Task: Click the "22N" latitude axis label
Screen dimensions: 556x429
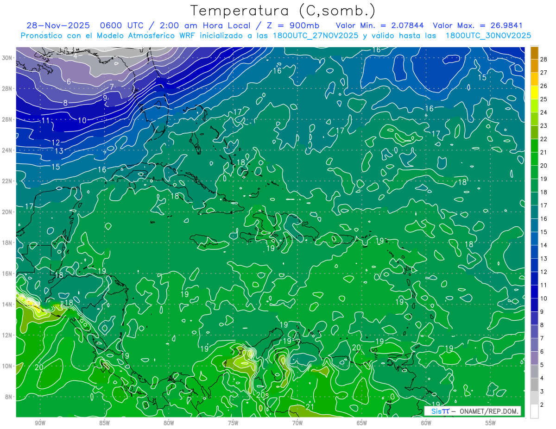Action: tap(8, 181)
